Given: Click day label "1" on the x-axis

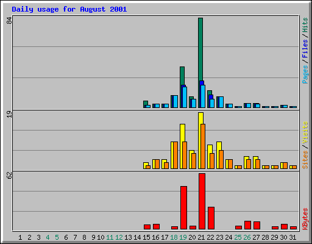Looking at the screenshot, I should pyautogui.click(x=20, y=237).
